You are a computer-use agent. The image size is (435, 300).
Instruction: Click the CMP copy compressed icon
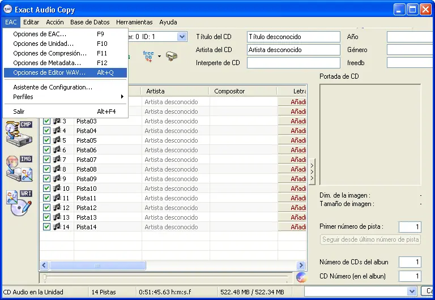tap(19, 134)
